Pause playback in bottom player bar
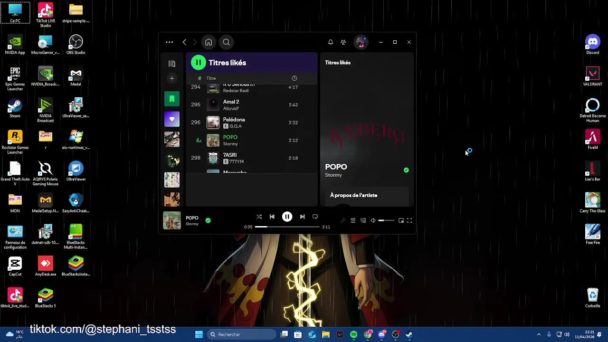Screen dimensions: 608x342 click(x=287, y=217)
